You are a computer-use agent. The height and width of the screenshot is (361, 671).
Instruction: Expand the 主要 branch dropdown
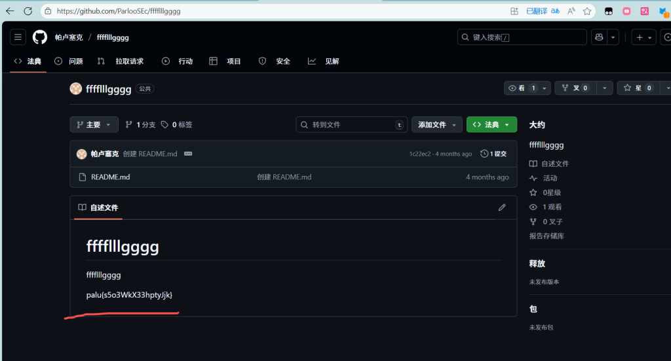(94, 124)
